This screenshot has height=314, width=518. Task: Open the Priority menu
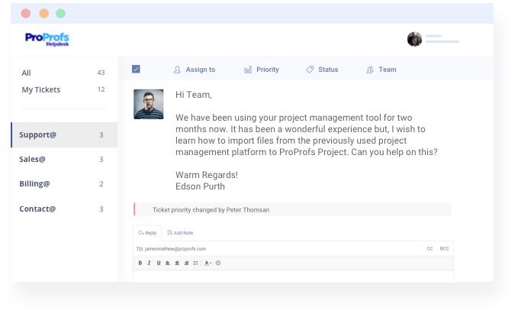tap(262, 70)
